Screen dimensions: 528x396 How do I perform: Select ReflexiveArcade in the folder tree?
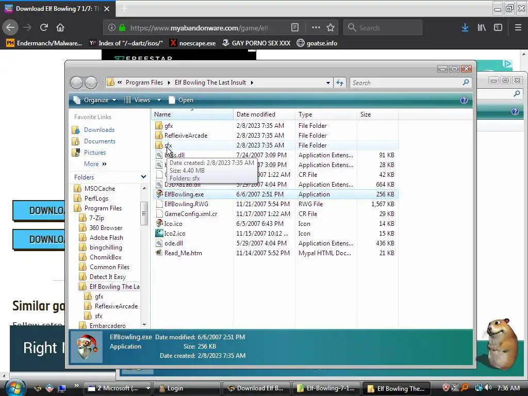(x=116, y=306)
